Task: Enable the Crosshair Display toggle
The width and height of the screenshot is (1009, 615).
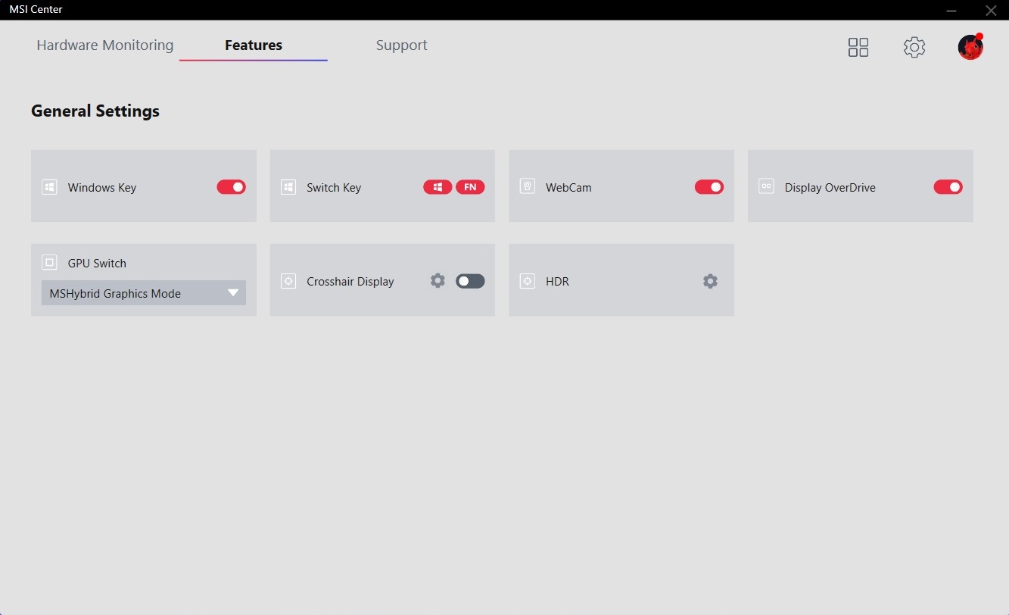Action: click(470, 281)
